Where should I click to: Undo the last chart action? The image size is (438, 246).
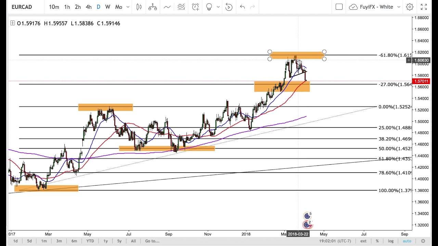tap(242, 7)
